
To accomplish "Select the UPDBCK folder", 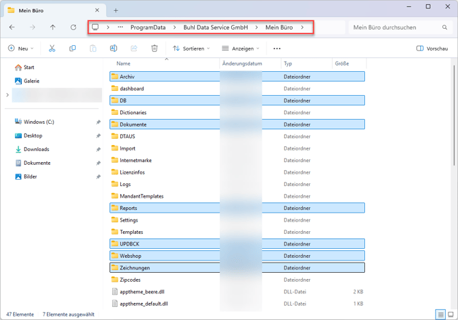I will coord(237,244).
